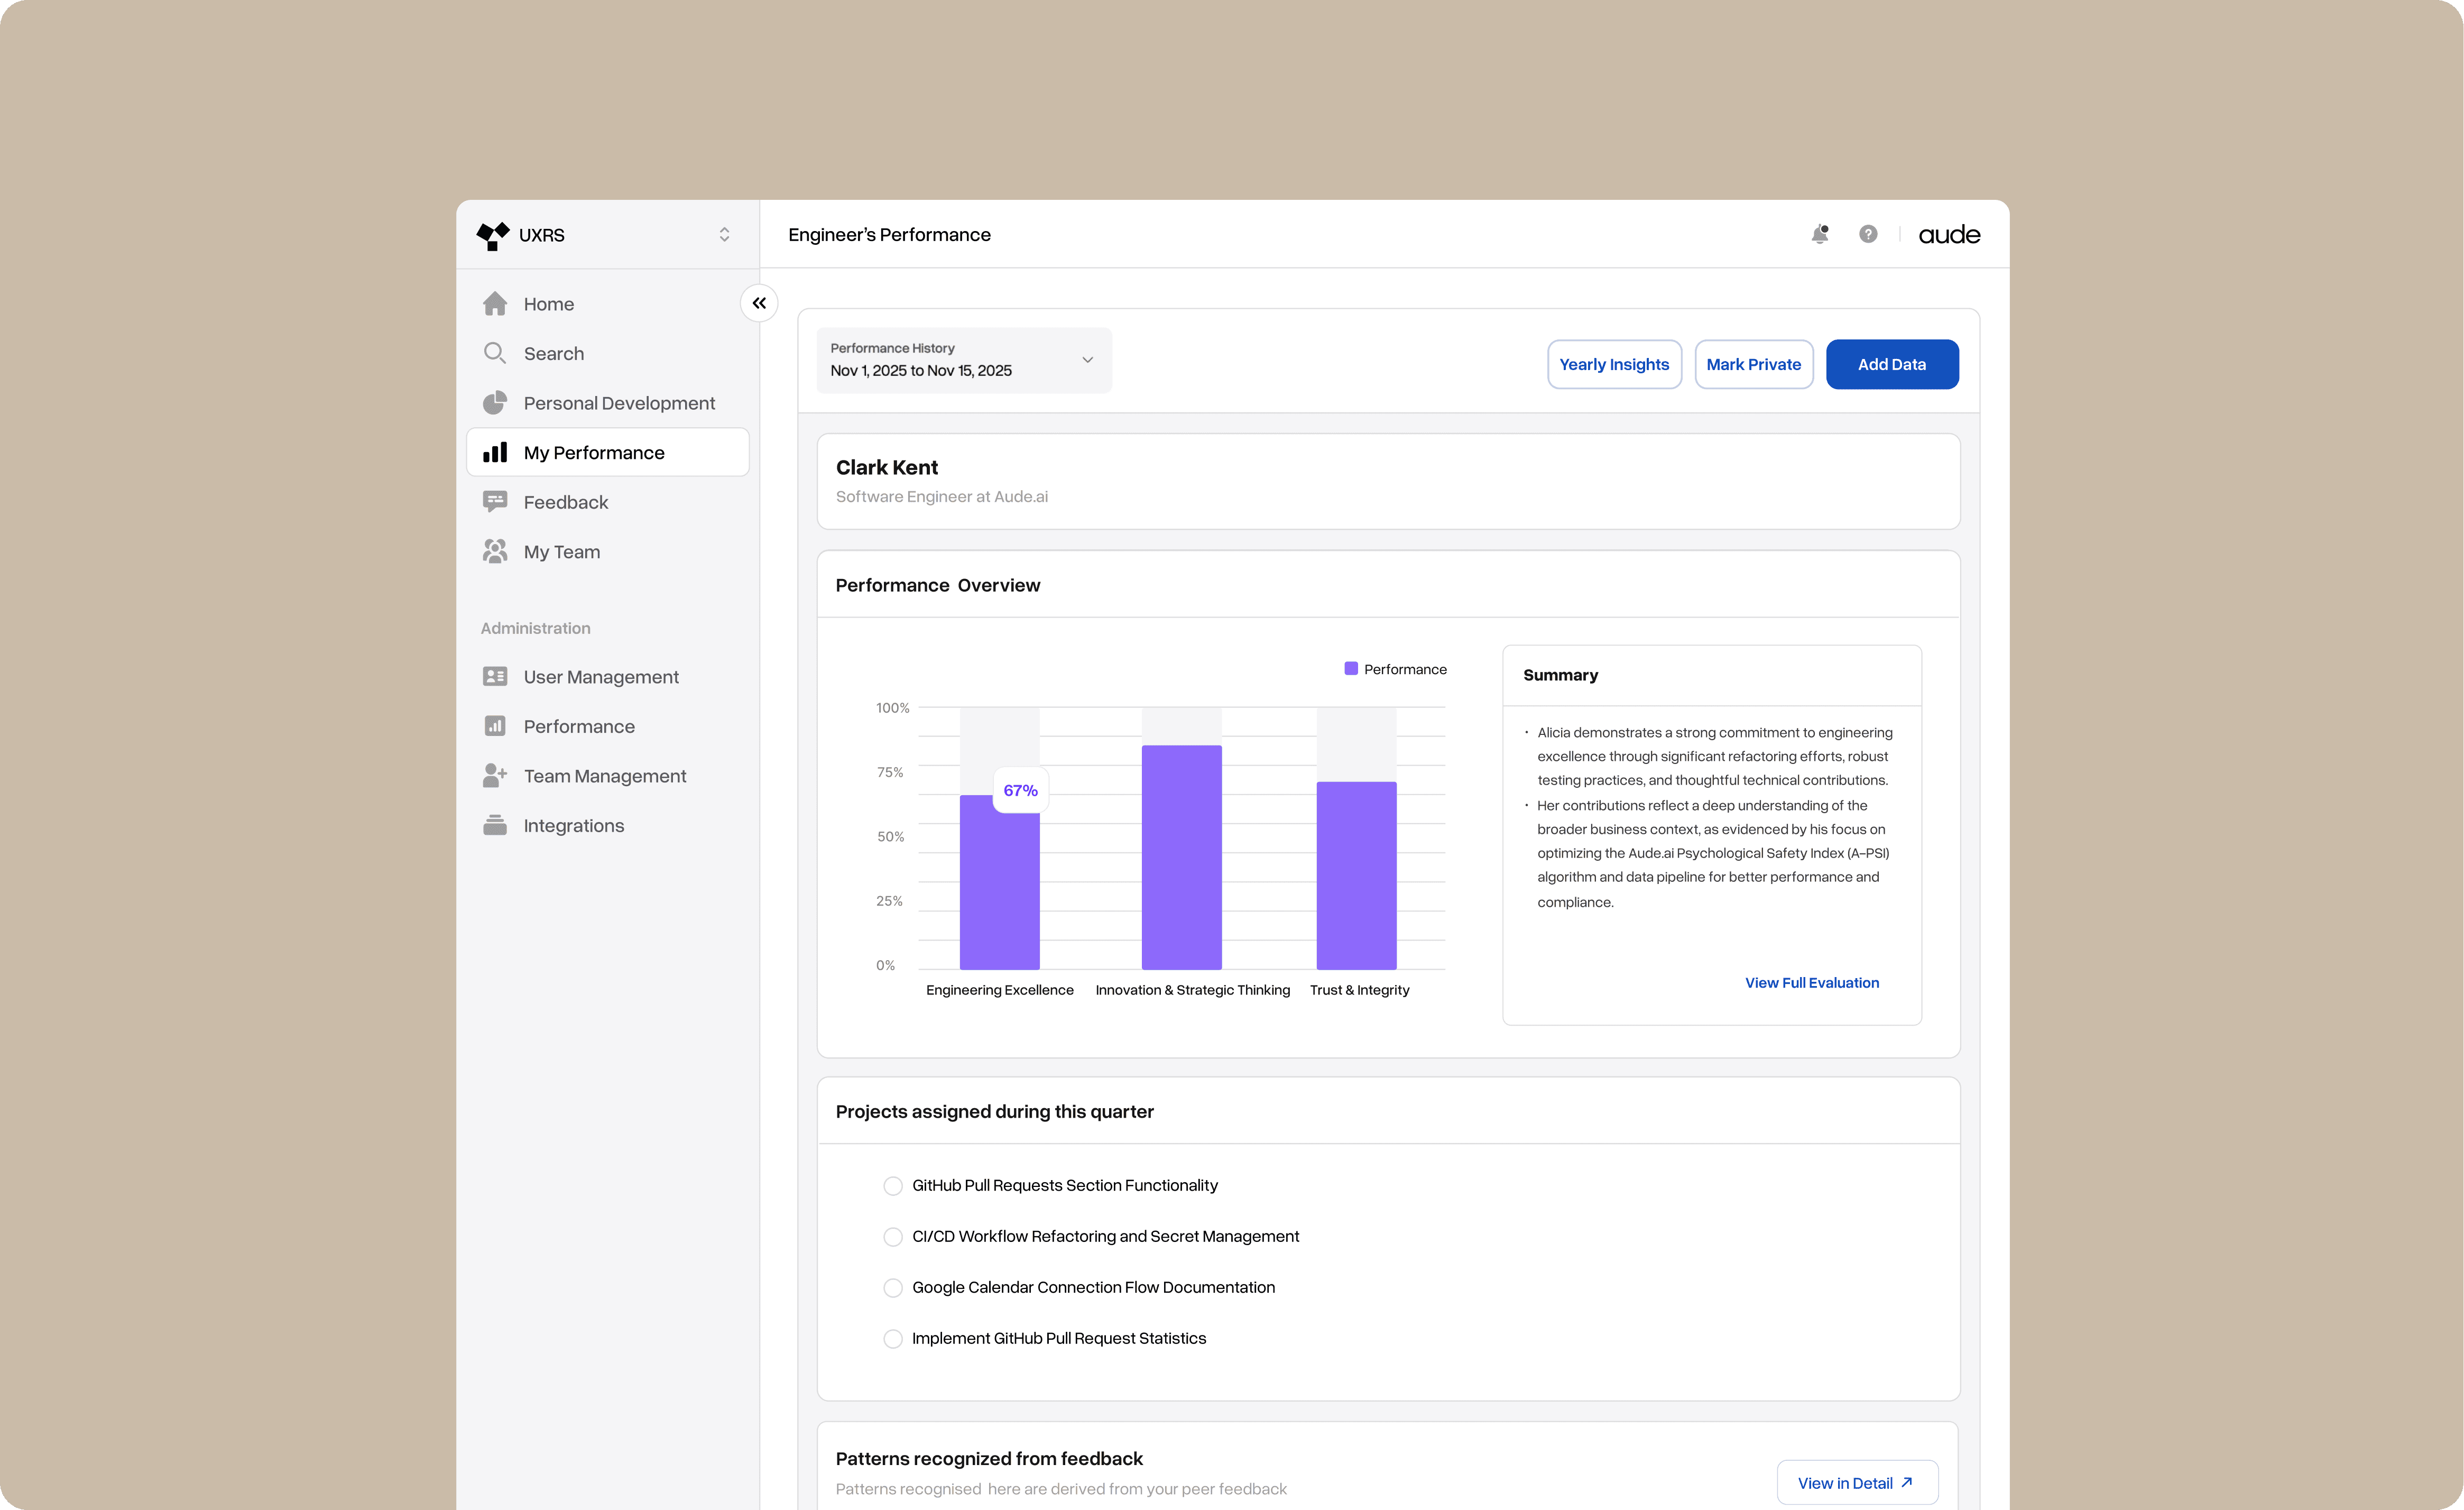Open User Management in Administration
The height and width of the screenshot is (1510, 2464).
click(600, 677)
